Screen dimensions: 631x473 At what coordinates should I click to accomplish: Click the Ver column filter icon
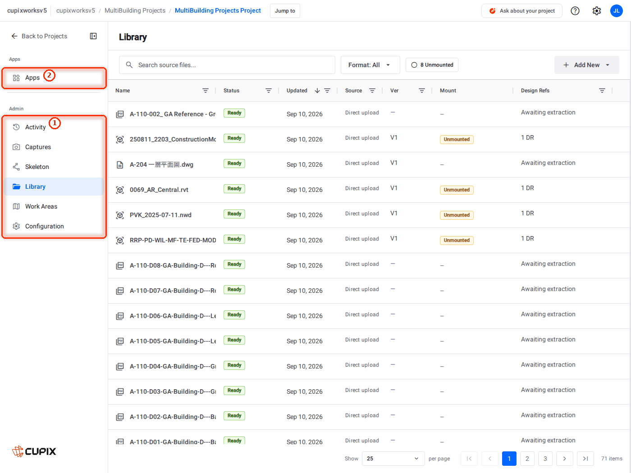click(x=422, y=91)
